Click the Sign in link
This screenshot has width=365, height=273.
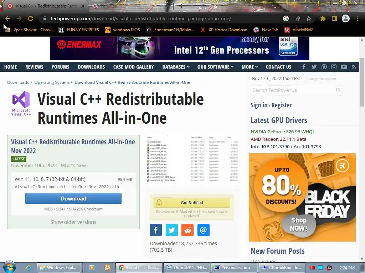[259, 105]
